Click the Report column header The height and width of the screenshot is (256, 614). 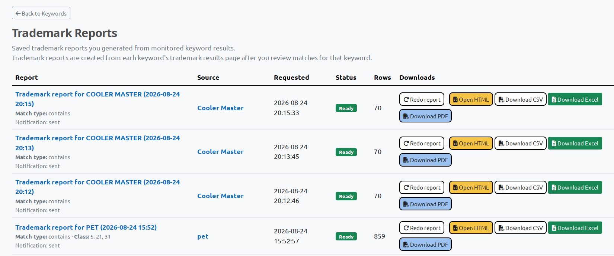point(26,78)
